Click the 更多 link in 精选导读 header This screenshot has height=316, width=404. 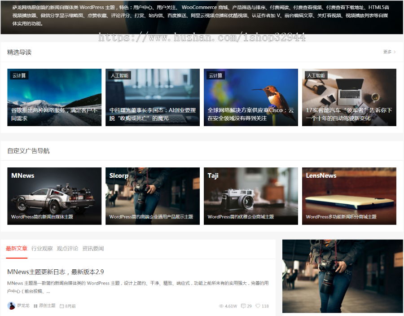pos(386,52)
